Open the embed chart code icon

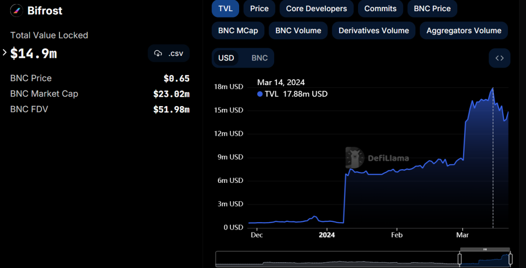tap(500, 58)
